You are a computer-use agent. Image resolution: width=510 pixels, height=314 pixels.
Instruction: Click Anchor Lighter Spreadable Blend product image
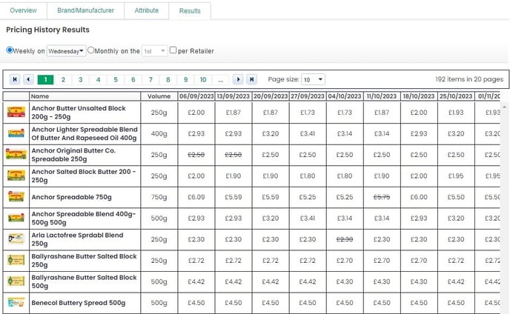coord(16,133)
